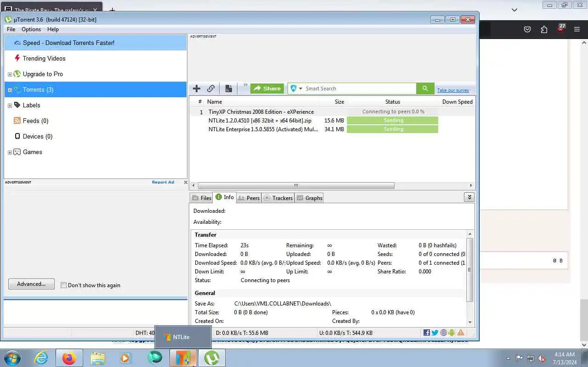Open the File menu
Screen dimensions: 588x367
[11, 29]
